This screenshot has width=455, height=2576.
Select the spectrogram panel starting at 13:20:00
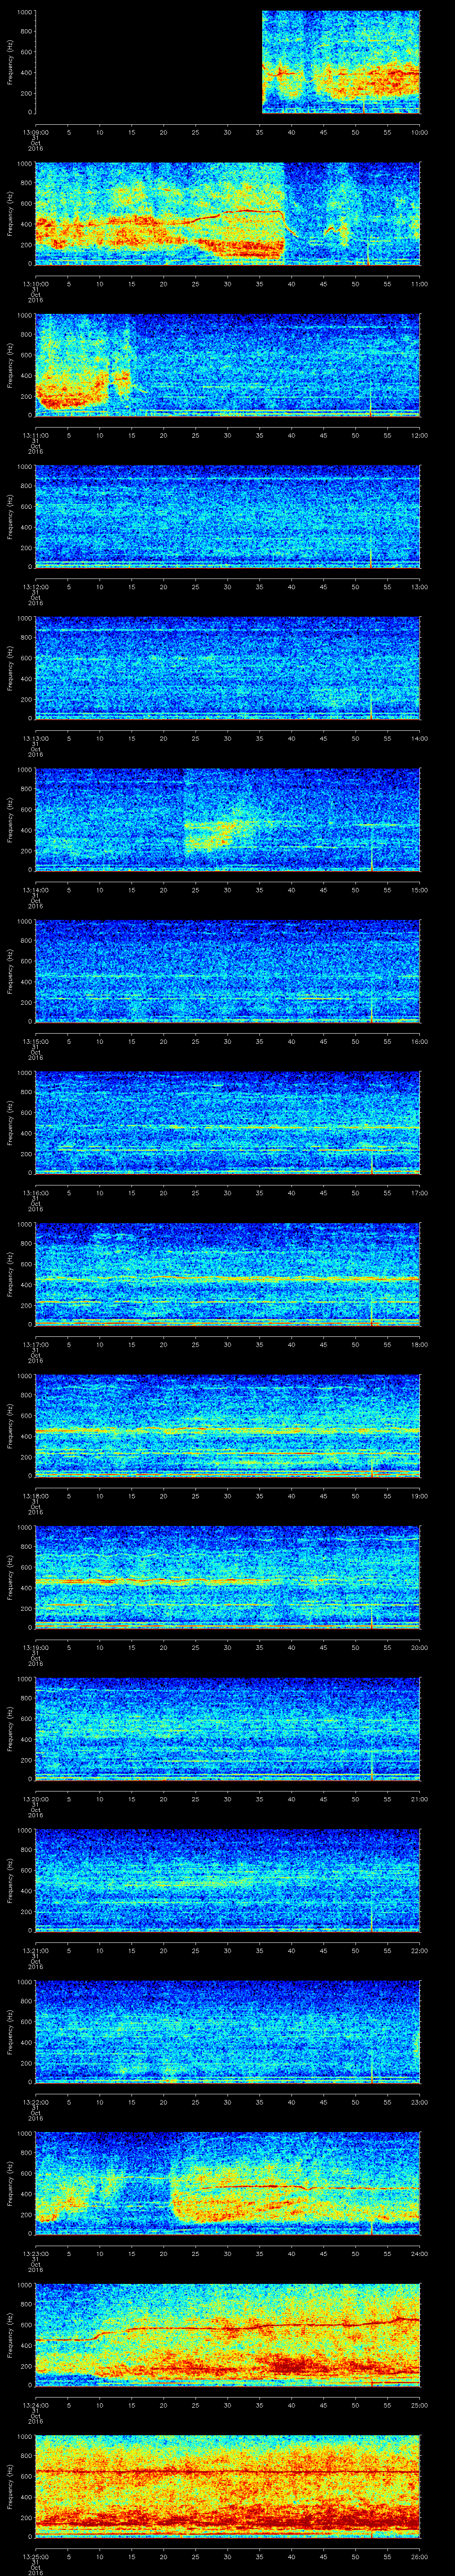click(x=228, y=1729)
